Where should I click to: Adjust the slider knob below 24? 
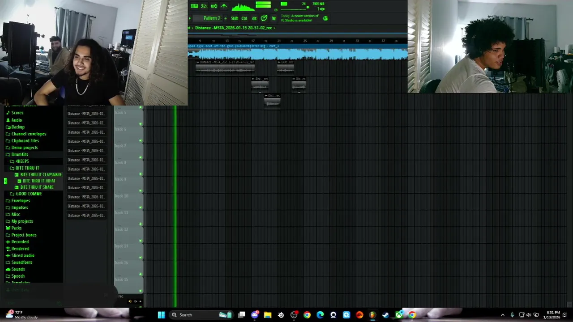tap(308, 8)
